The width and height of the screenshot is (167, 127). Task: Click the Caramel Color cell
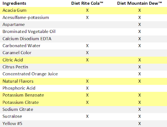tap(17, 53)
